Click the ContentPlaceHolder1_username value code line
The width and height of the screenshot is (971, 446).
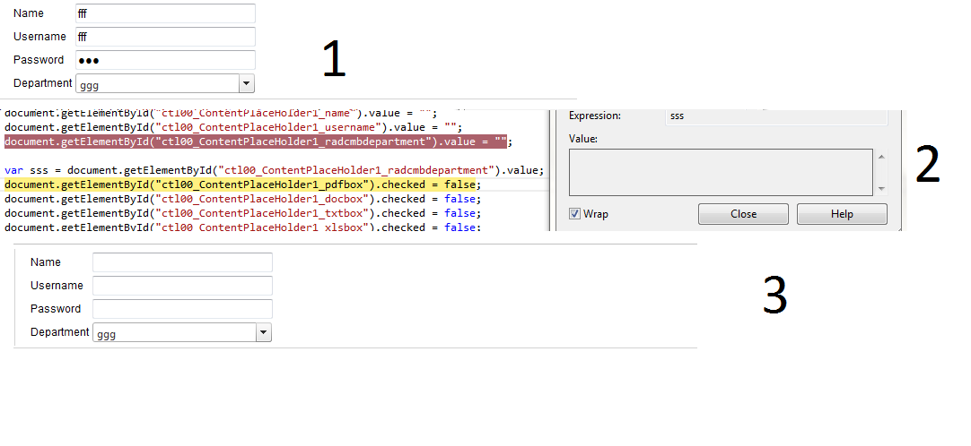233,127
